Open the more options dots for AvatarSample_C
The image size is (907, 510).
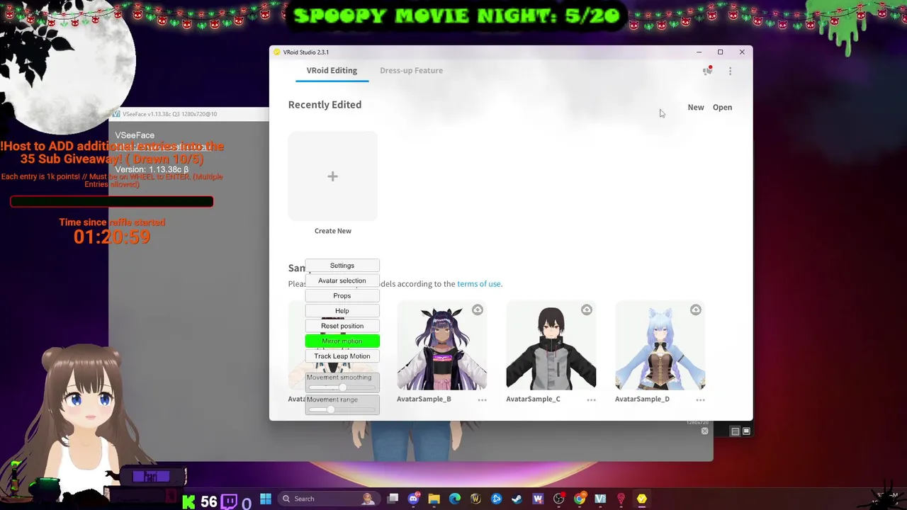coord(591,399)
